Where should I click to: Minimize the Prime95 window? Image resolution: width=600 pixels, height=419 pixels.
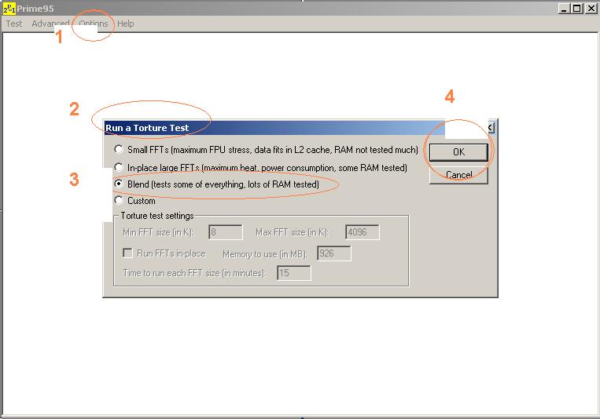pyautogui.click(x=563, y=9)
